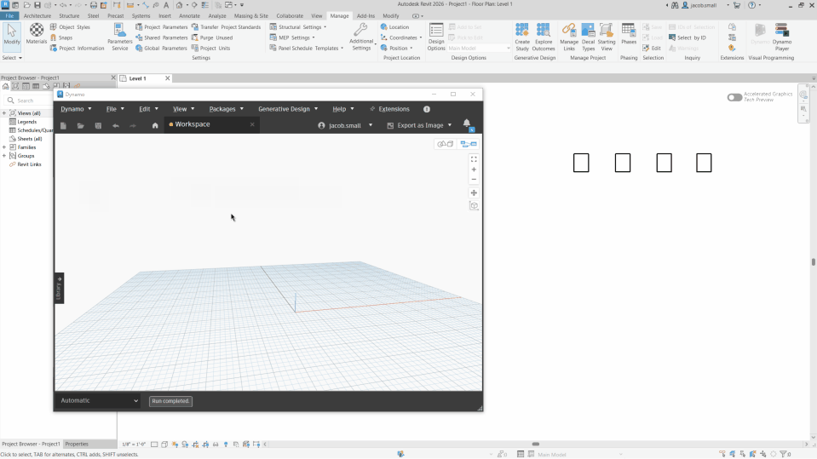The height and width of the screenshot is (459, 817).
Task: Toggle Accelerated Graphics Tech Preview switch
Action: coord(734,97)
